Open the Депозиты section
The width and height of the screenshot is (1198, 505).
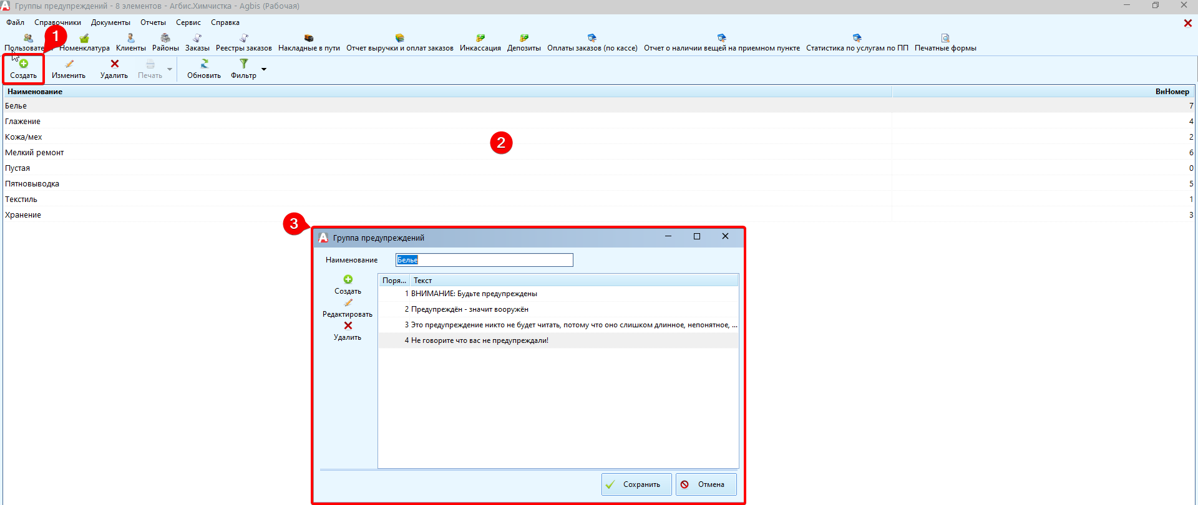pyautogui.click(x=524, y=42)
